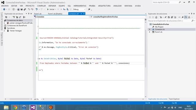Open file with the open folder icon
196x110 pixels.
(x=18, y=9)
